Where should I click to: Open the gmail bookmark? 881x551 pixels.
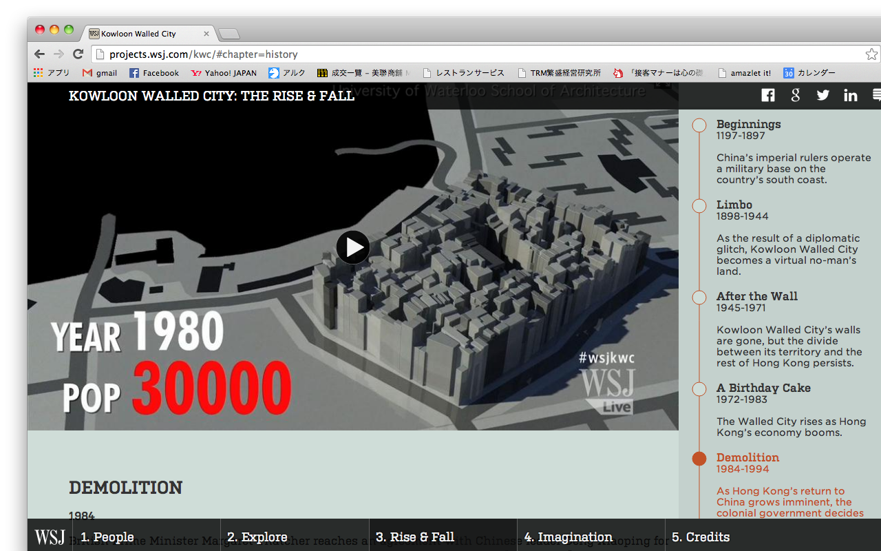pyautogui.click(x=100, y=72)
